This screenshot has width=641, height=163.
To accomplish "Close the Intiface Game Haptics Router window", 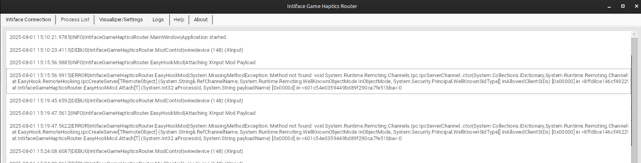I will pos(634,6).
